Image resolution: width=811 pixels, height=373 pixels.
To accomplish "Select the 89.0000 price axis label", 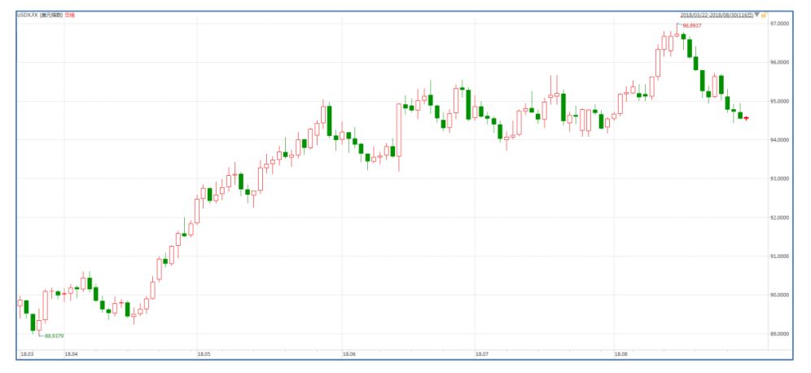I will click(780, 334).
